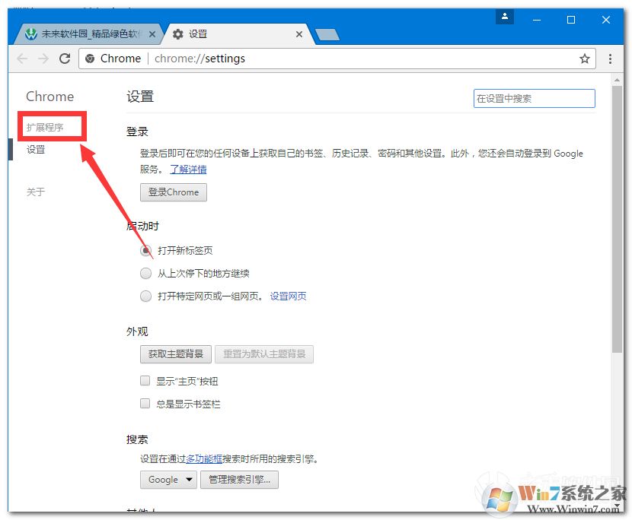632x520 pixels.
Task: Click 重置为默认主题背景 button
Action: (264, 354)
